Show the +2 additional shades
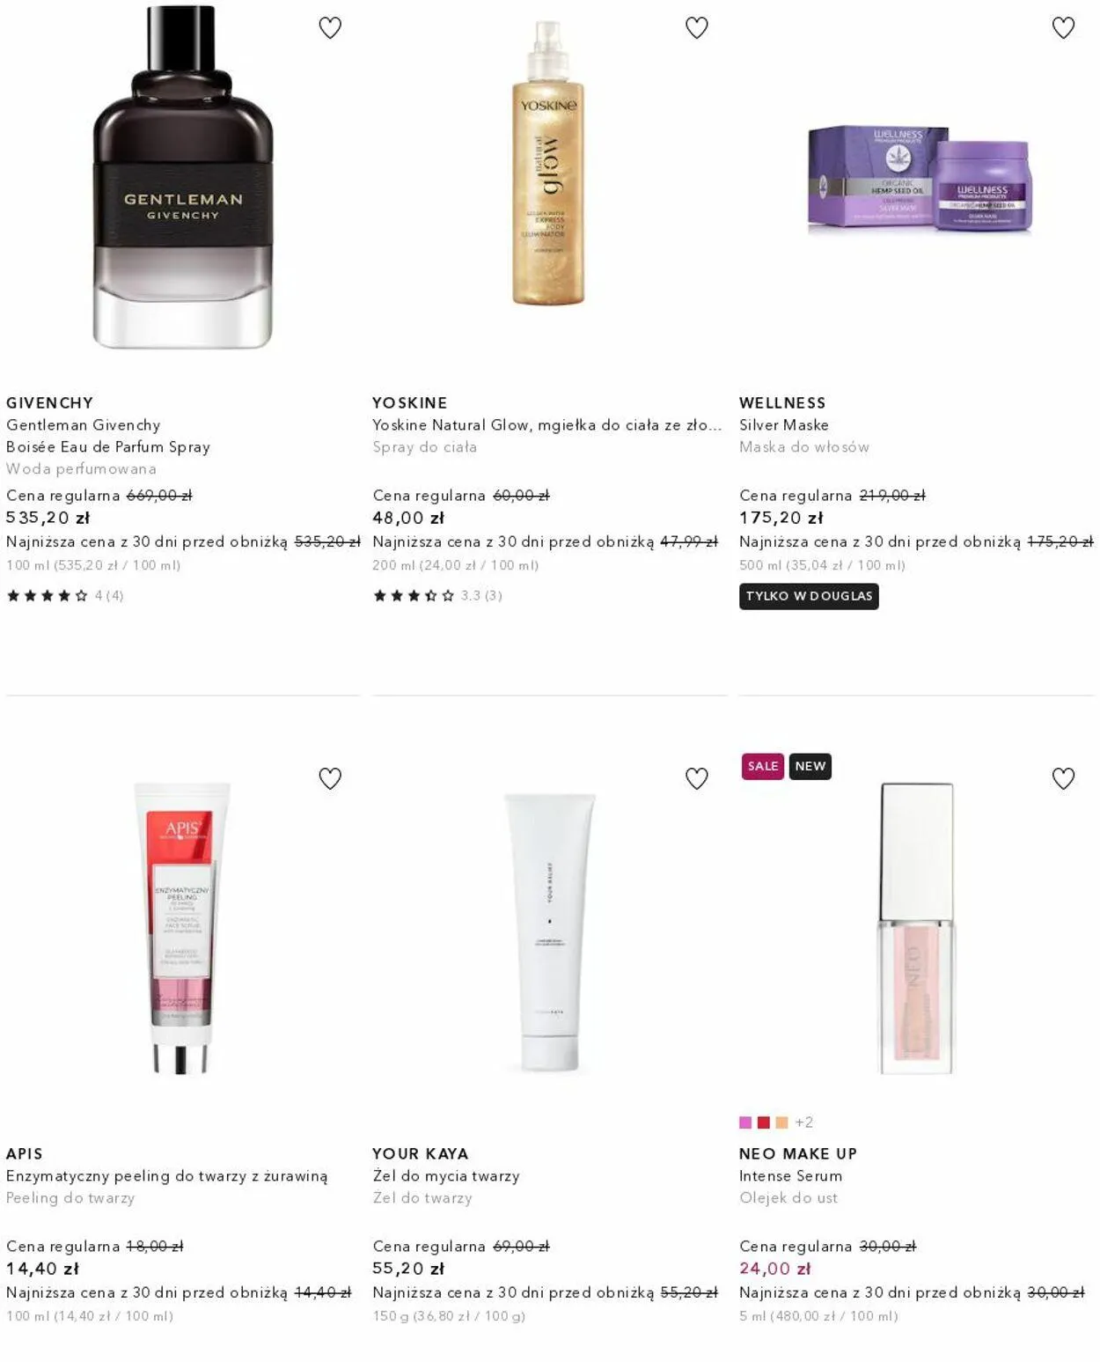The width and height of the screenshot is (1100, 1362). tap(804, 1123)
